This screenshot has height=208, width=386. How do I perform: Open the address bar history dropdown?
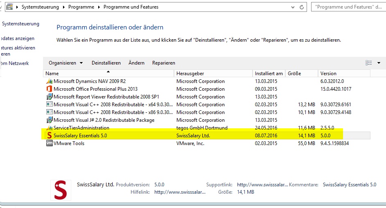pyautogui.click(x=292, y=7)
